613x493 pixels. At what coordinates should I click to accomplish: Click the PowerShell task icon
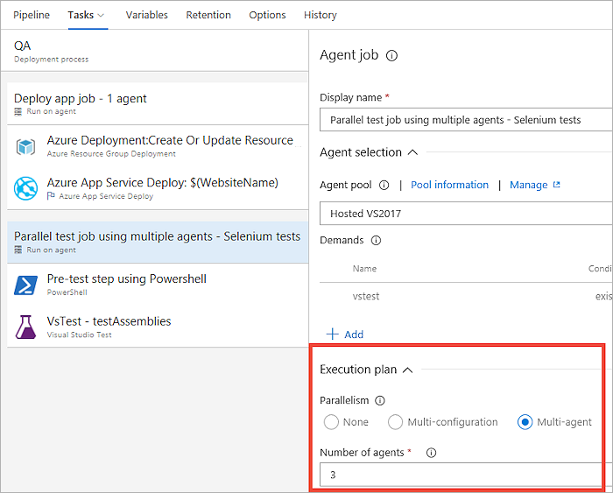25,285
